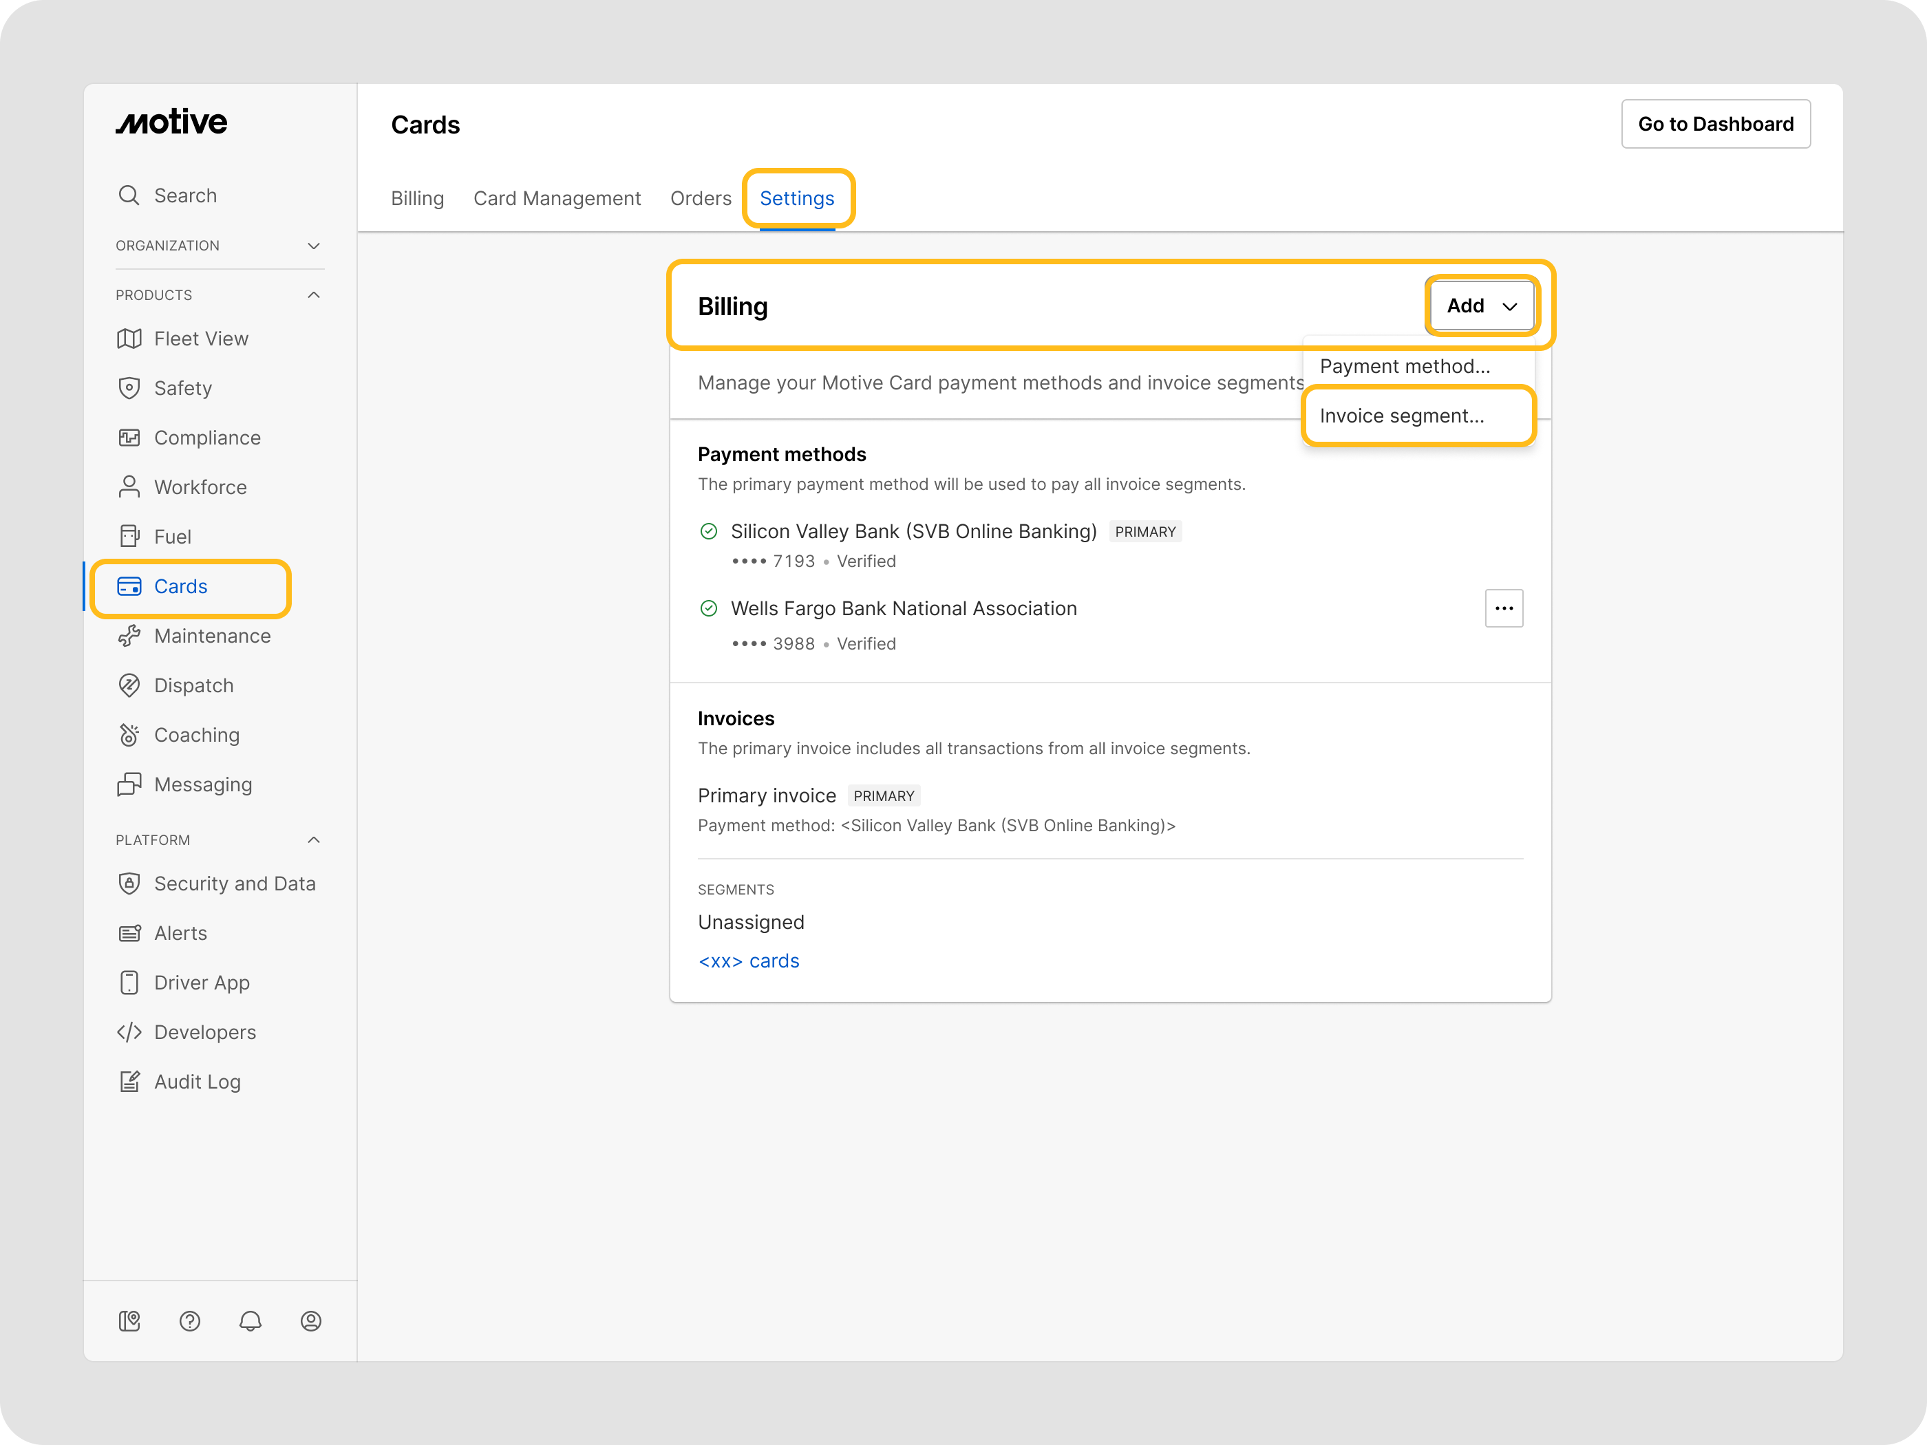Open the Safety shield icon
The height and width of the screenshot is (1445, 1927).
(x=129, y=389)
